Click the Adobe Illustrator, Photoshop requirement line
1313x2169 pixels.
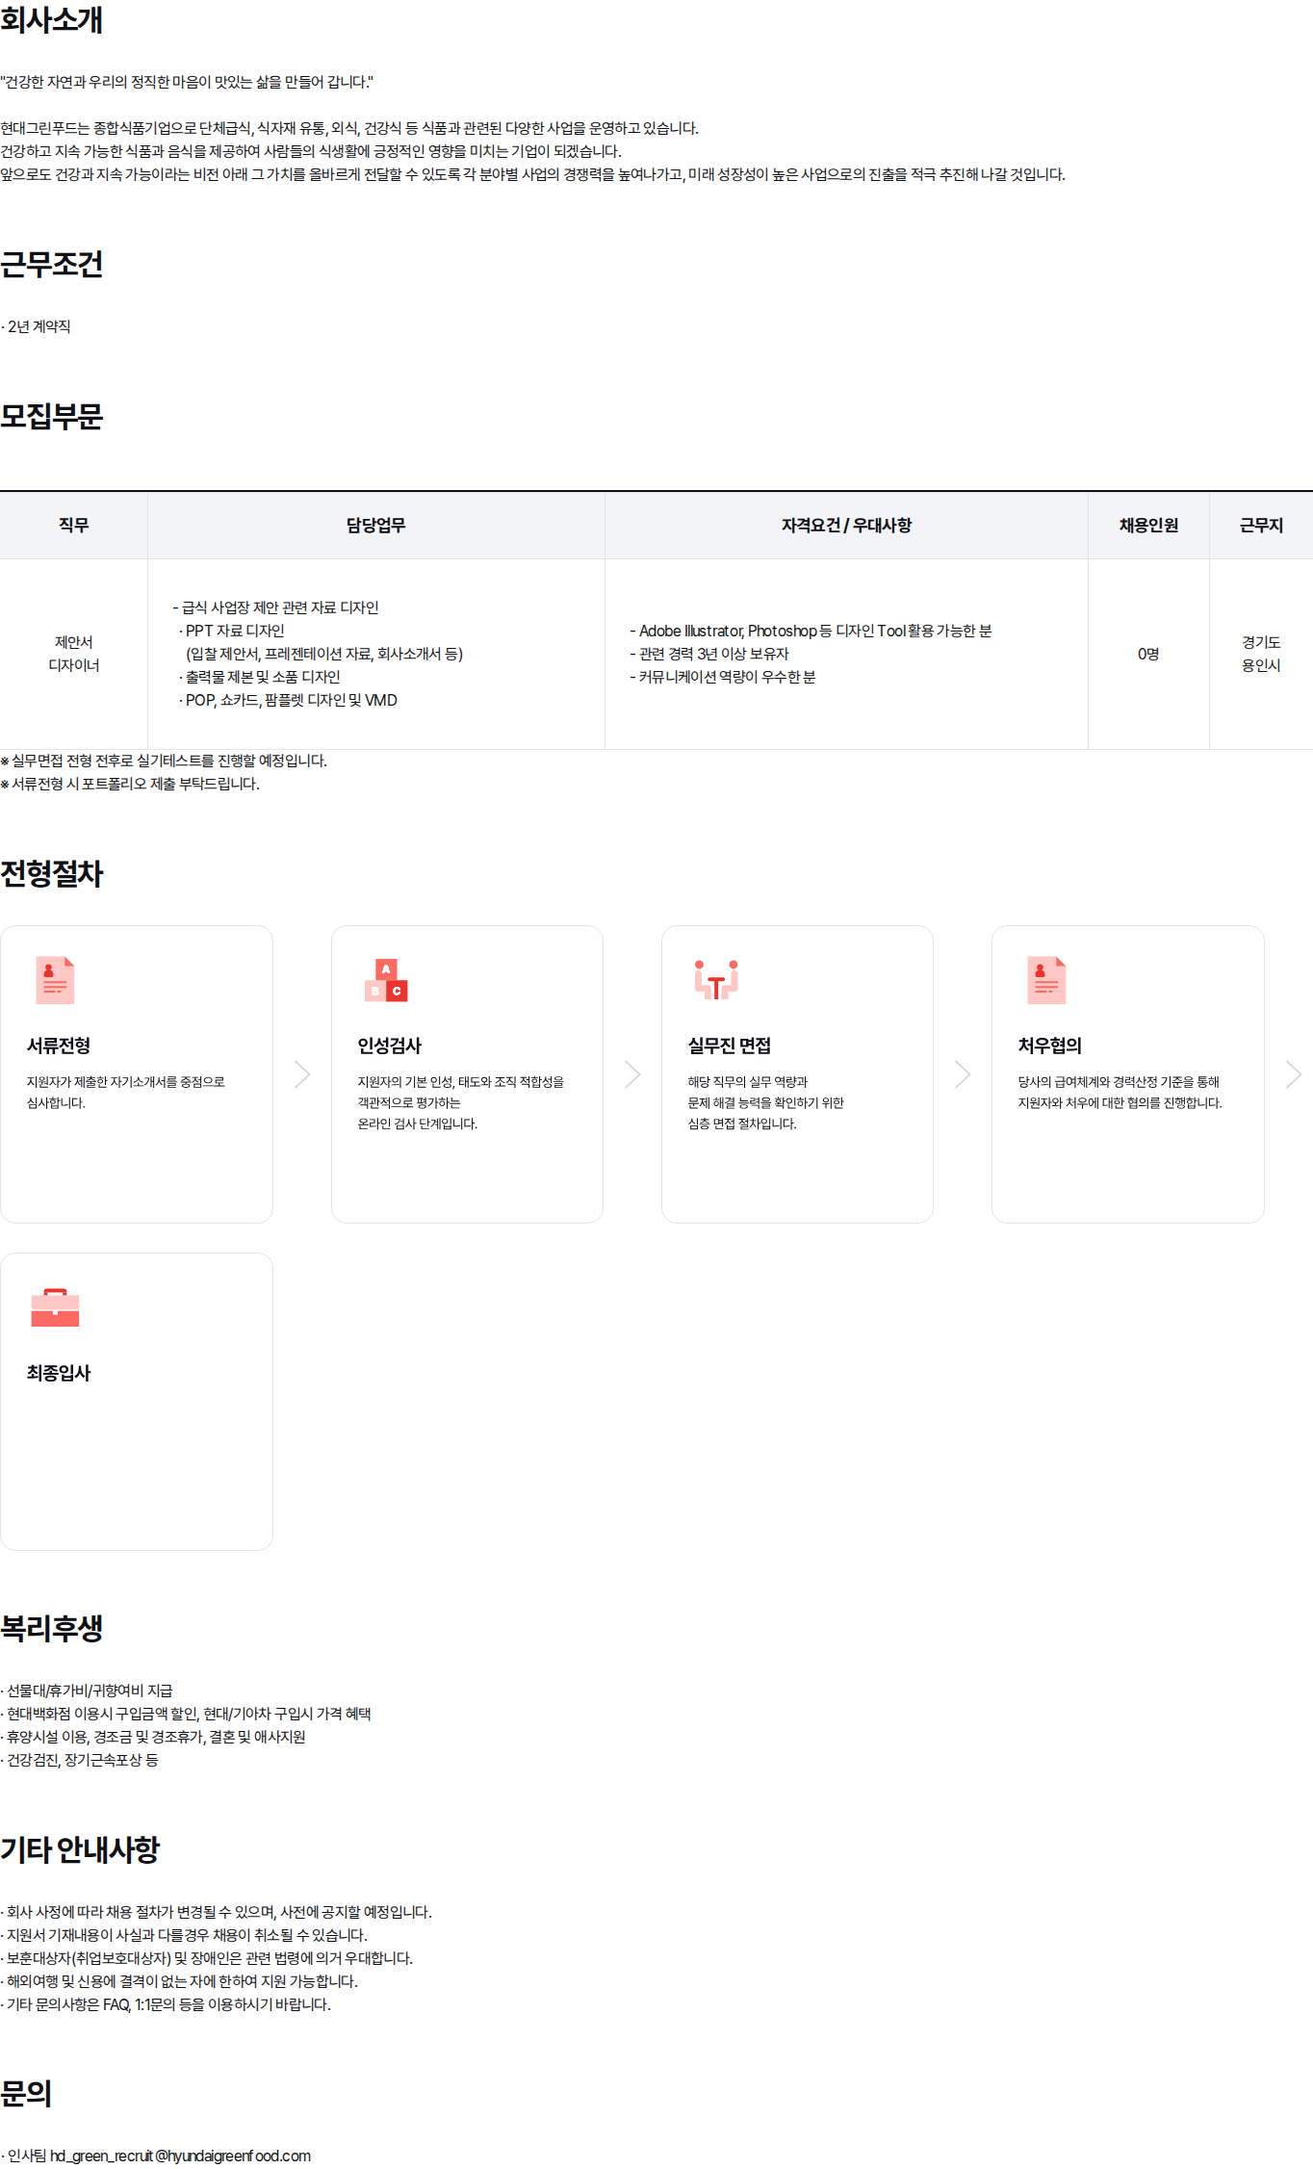[x=811, y=631]
